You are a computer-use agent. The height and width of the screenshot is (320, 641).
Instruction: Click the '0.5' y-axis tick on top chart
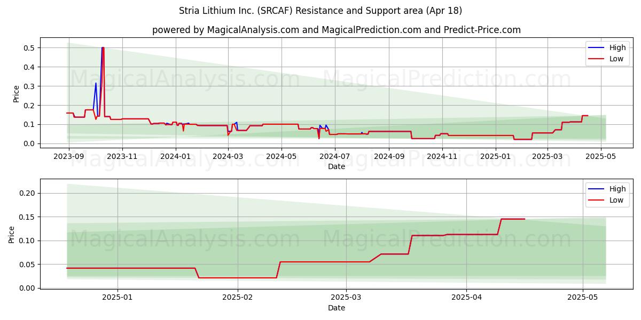click(30, 48)
